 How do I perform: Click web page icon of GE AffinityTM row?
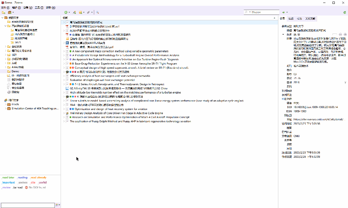67,88
